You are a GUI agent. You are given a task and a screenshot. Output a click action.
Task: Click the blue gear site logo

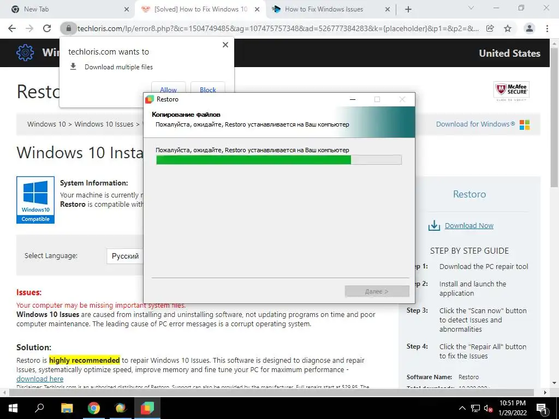(25, 53)
